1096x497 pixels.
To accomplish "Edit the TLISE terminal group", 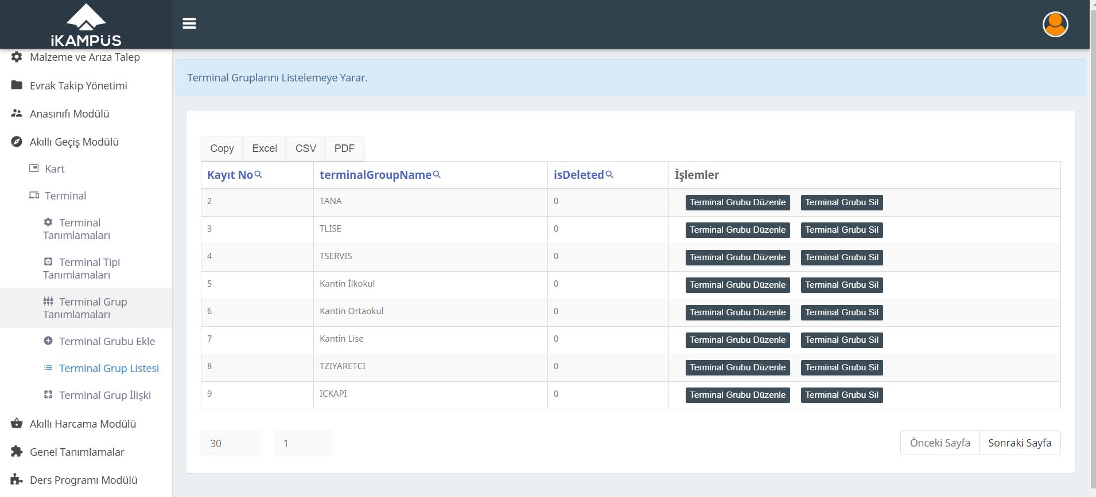I will [737, 230].
